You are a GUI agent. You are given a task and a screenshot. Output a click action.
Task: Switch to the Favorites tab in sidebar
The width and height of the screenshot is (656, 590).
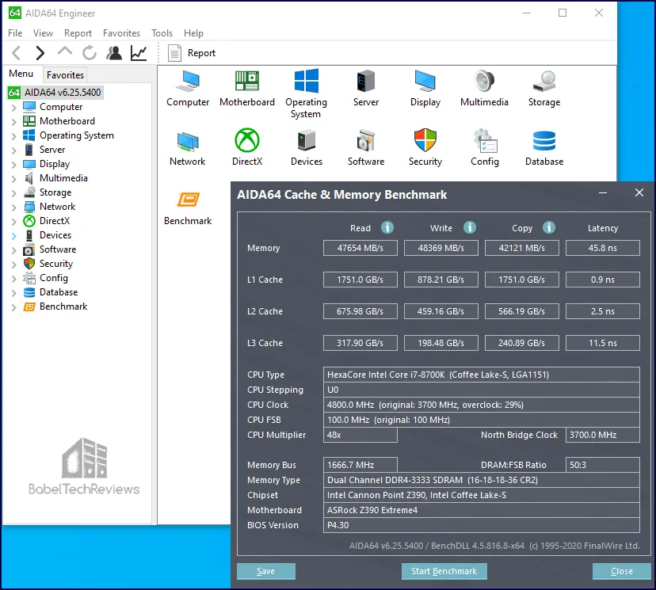pos(65,75)
